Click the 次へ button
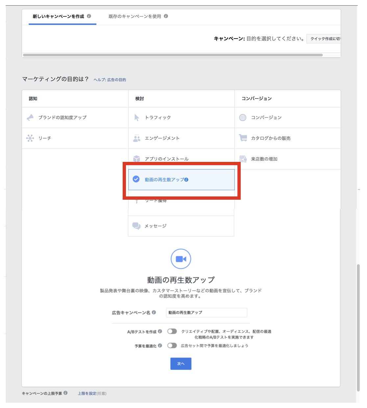 click(x=181, y=364)
